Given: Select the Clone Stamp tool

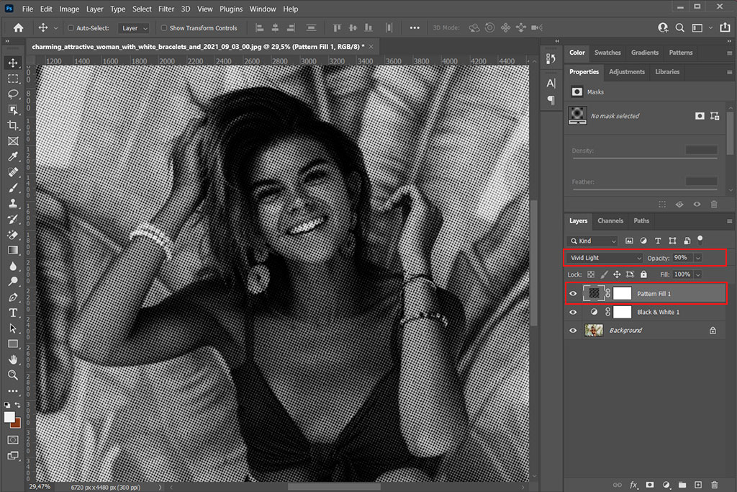Looking at the screenshot, I should pyautogui.click(x=13, y=203).
